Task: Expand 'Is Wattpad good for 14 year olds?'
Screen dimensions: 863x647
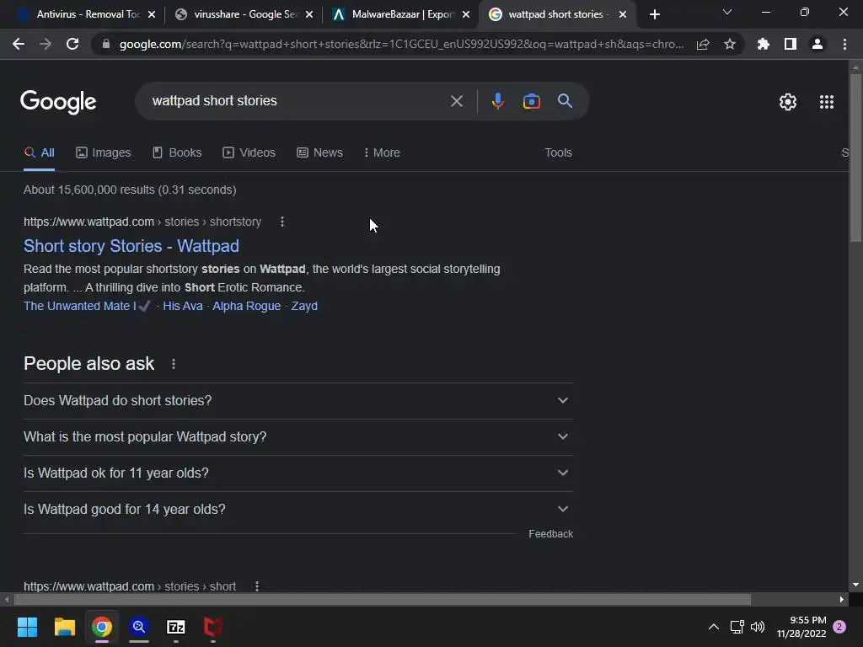Action: 298,510
